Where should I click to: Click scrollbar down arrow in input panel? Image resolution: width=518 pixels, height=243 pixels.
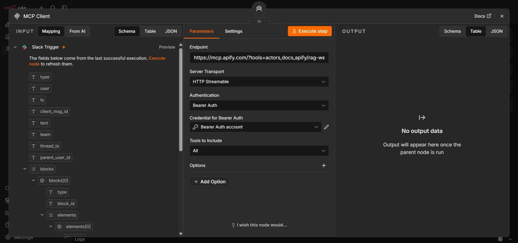tap(181, 234)
